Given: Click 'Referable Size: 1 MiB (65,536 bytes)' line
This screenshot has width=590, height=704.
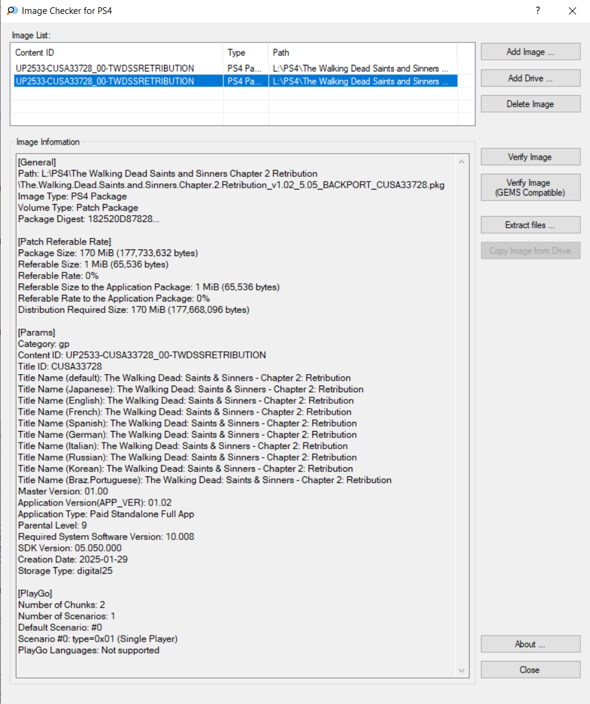Looking at the screenshot, I should coord(93,265).
